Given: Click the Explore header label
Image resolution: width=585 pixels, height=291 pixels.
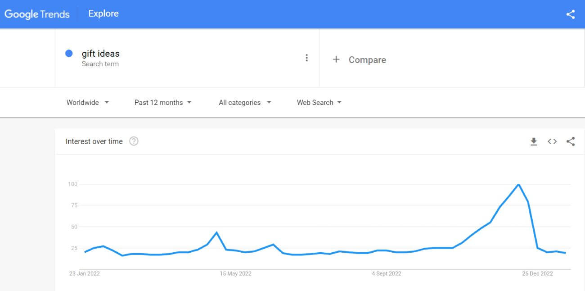Looking at the screenshot, I should click(x=103, y=14).
